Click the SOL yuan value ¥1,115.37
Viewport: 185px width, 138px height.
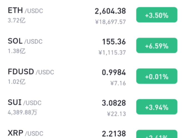click(112, 52)
